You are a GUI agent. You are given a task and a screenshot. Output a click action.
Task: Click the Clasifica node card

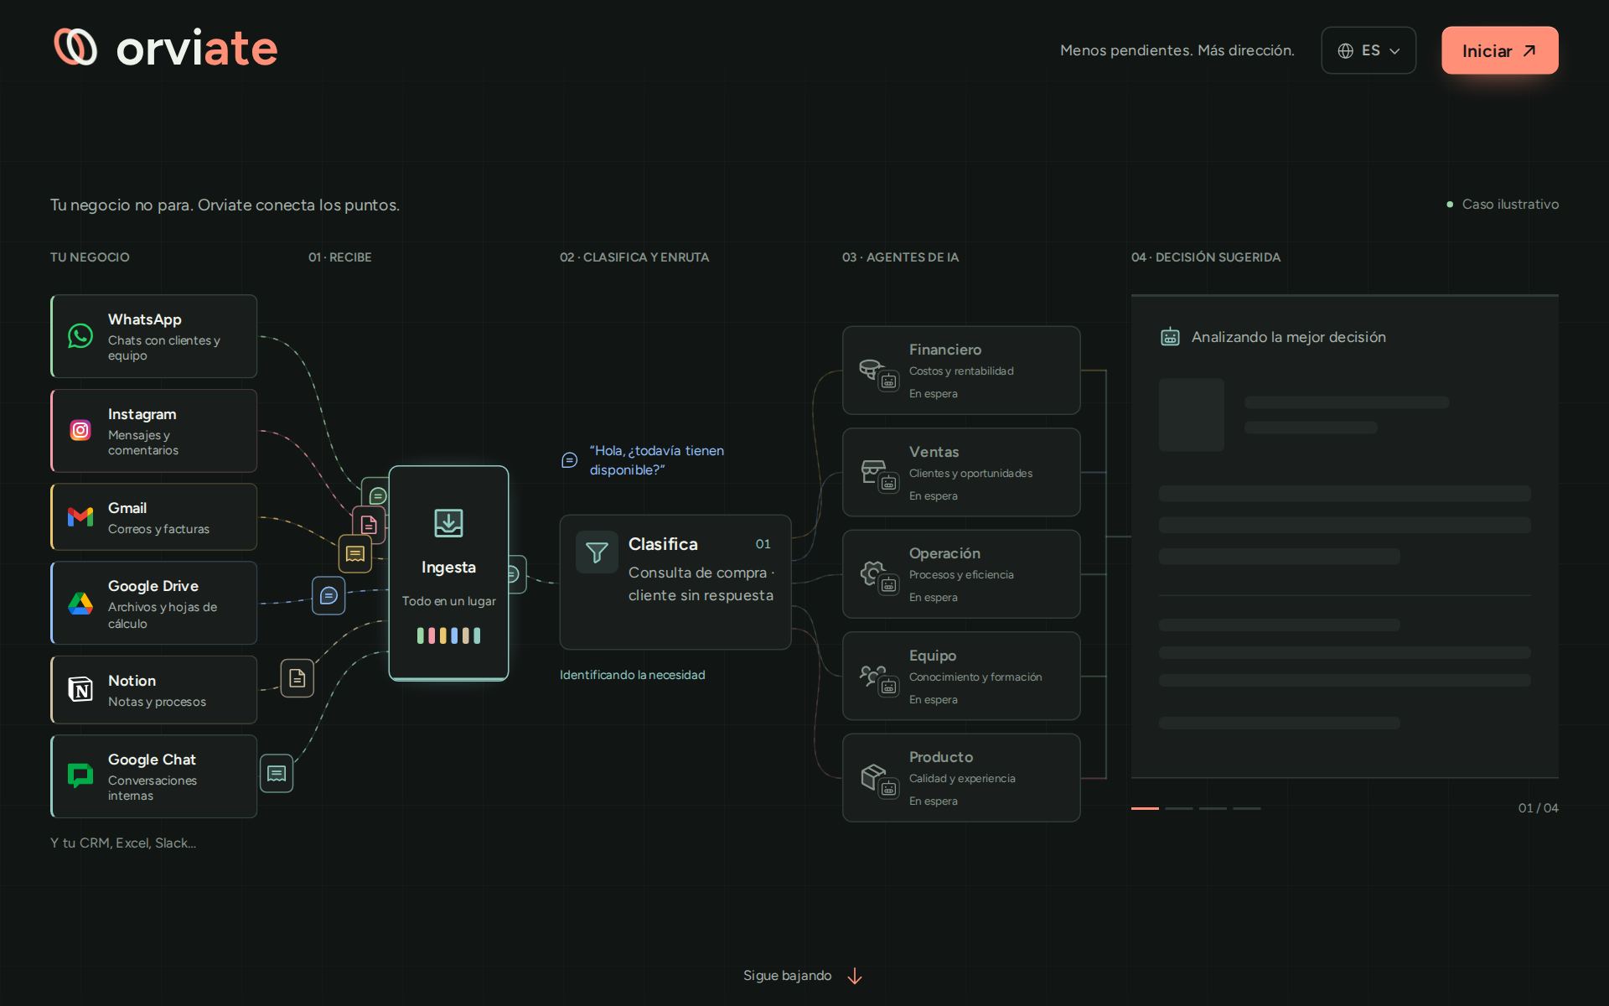coord(675,582)
